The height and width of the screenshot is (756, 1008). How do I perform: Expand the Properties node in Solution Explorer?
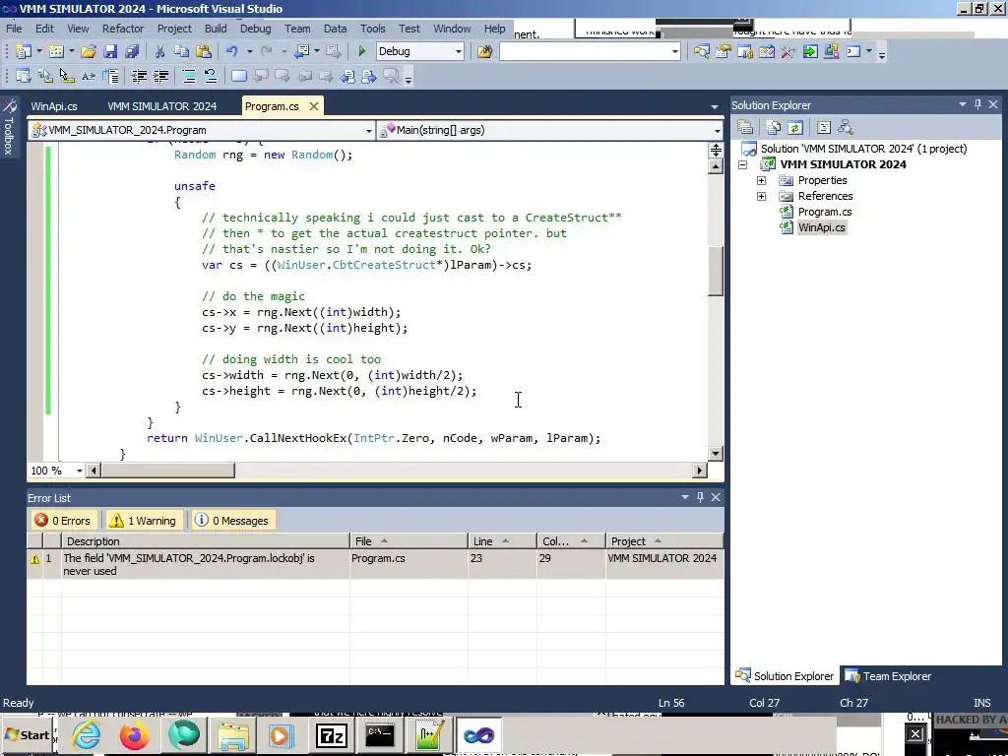click(x=761, y=181)
